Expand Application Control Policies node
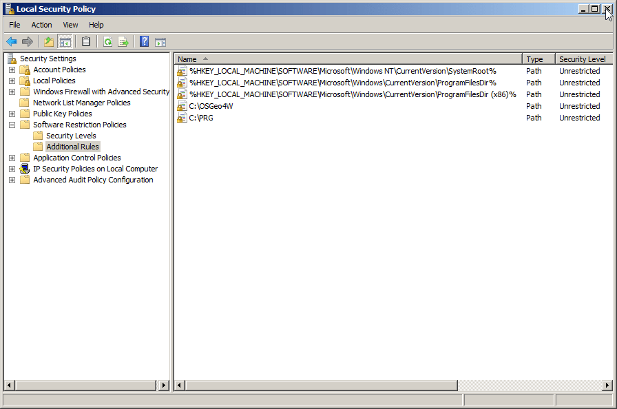Viewport: 617px width, 409px height. pos(12,158)
